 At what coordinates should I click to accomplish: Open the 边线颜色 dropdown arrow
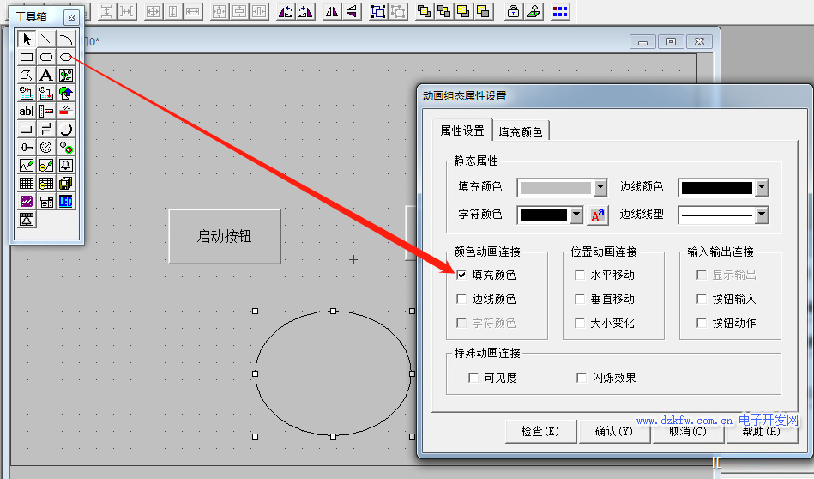click(761, 187)
